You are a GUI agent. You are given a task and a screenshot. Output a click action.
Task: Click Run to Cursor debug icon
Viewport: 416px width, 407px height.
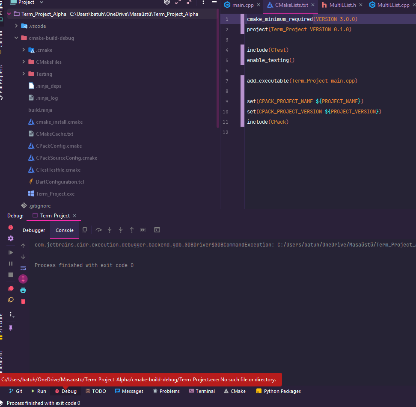point(143,230)
